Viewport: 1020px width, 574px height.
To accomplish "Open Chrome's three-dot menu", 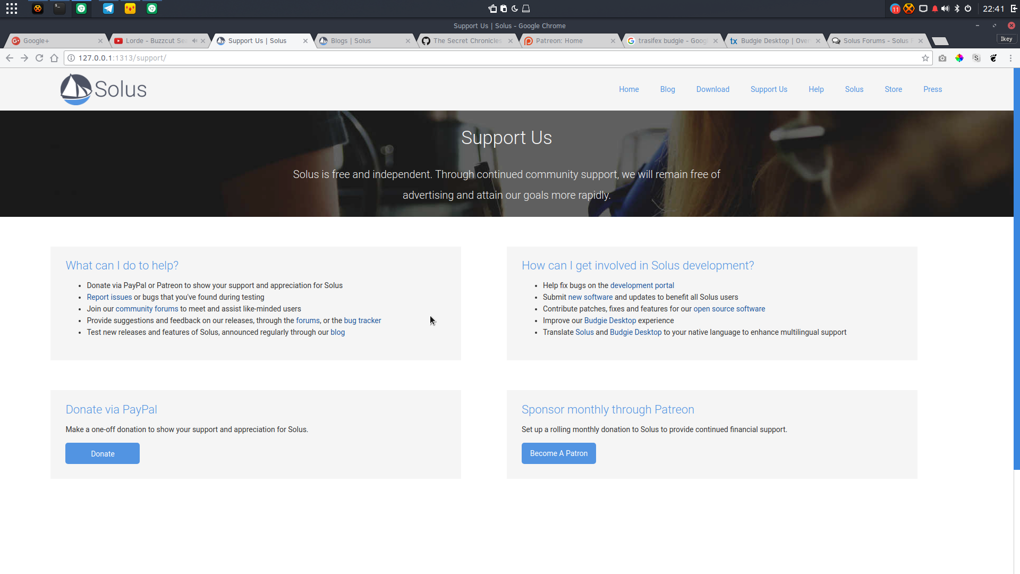I will (x=1010, y=58).
